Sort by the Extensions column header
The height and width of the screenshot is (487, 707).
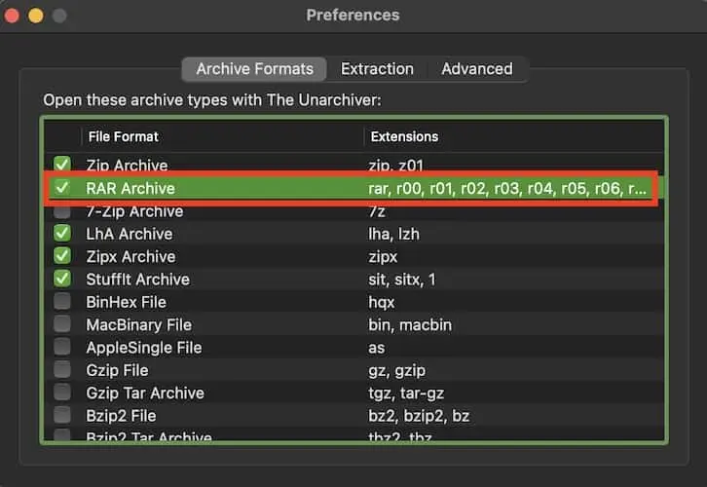404,136
